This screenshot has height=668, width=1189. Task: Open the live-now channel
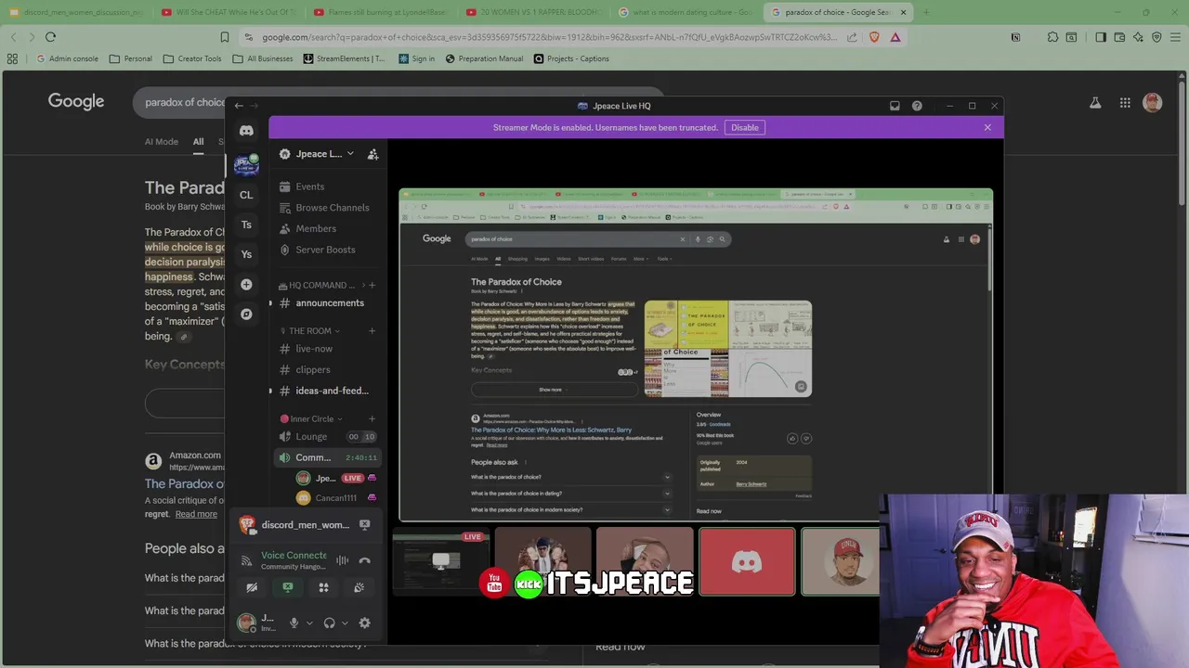pyautogui.click(x=327, y=349)
